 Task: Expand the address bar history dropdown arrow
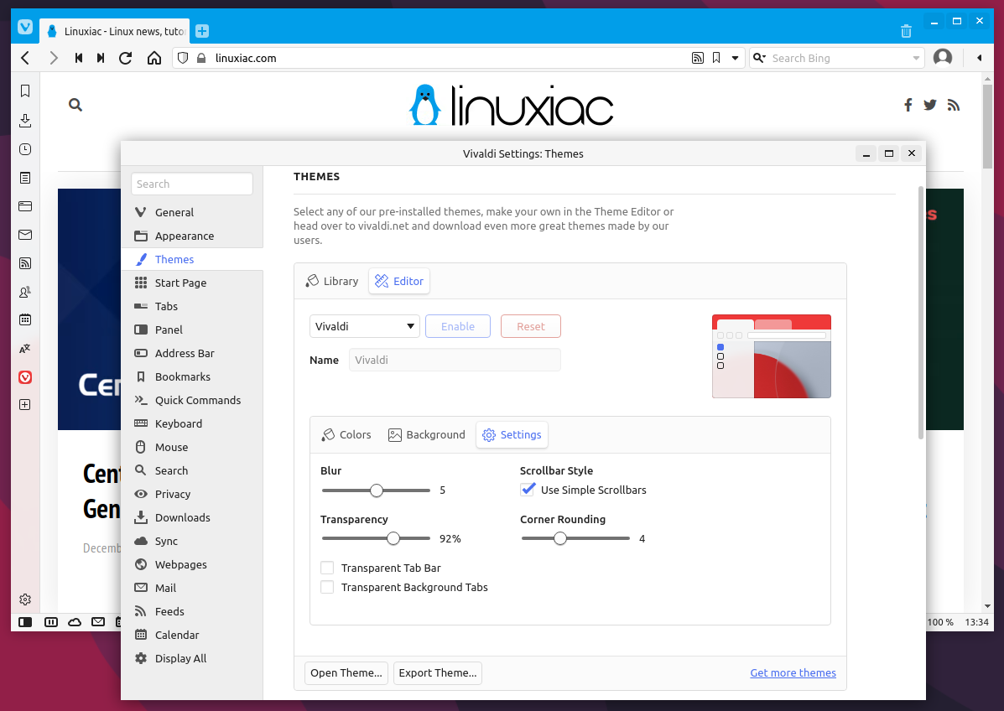coord(735,58)
